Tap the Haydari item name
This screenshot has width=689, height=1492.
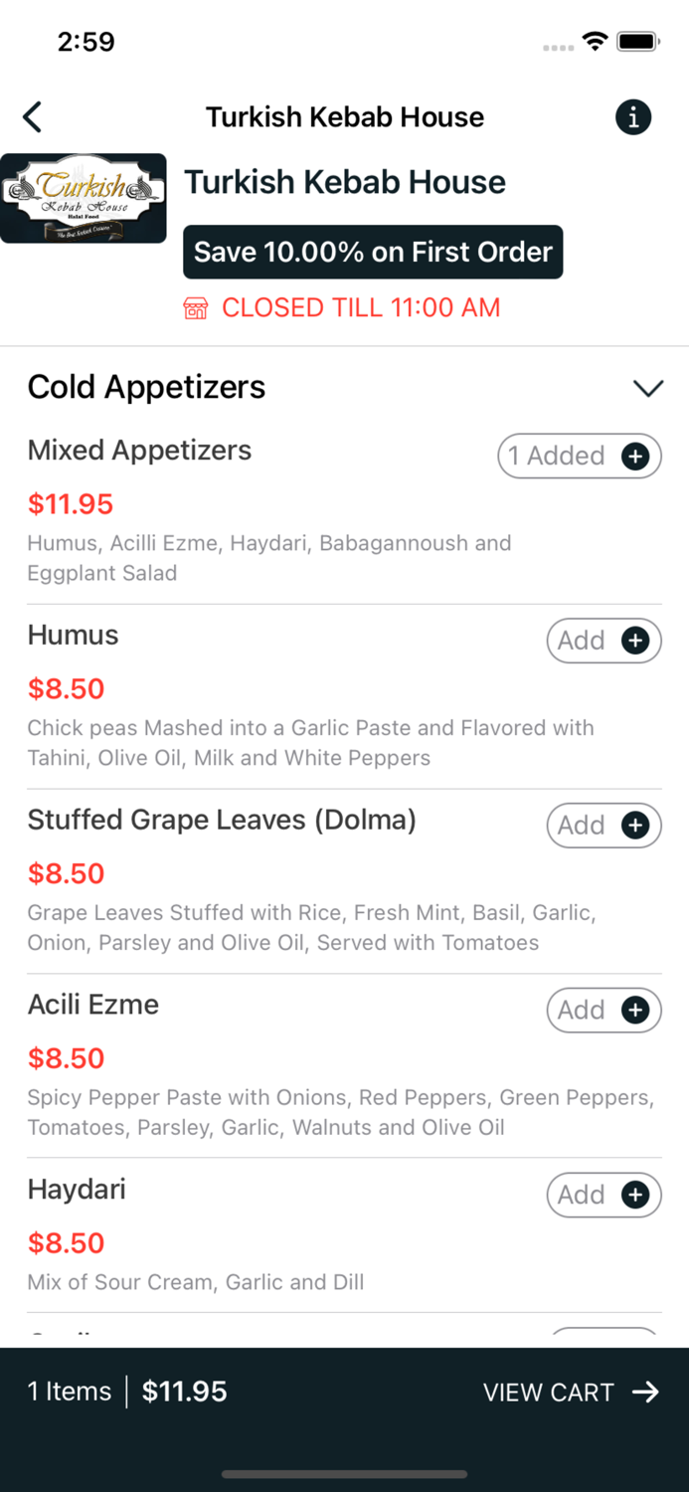pos(77,1190)
